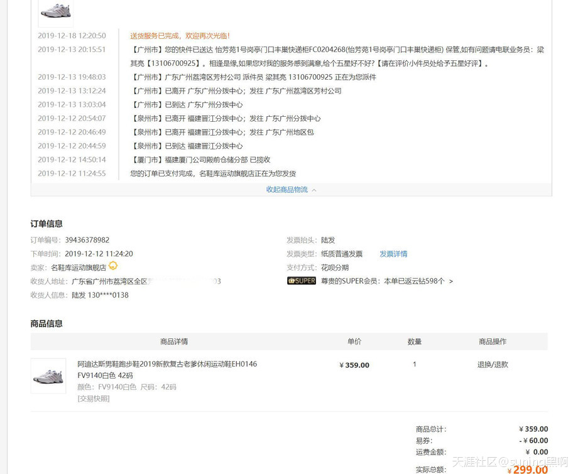Click invoice type 纸质普通发票
Image resolution: width=573 pixels, height=474 pixels.
(x=342, y=254)
